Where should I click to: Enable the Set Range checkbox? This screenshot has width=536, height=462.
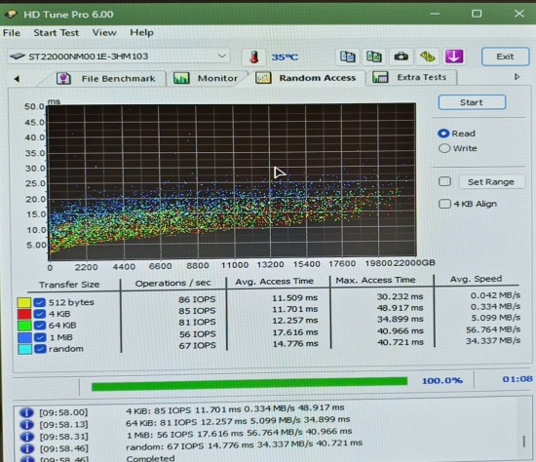444,181
